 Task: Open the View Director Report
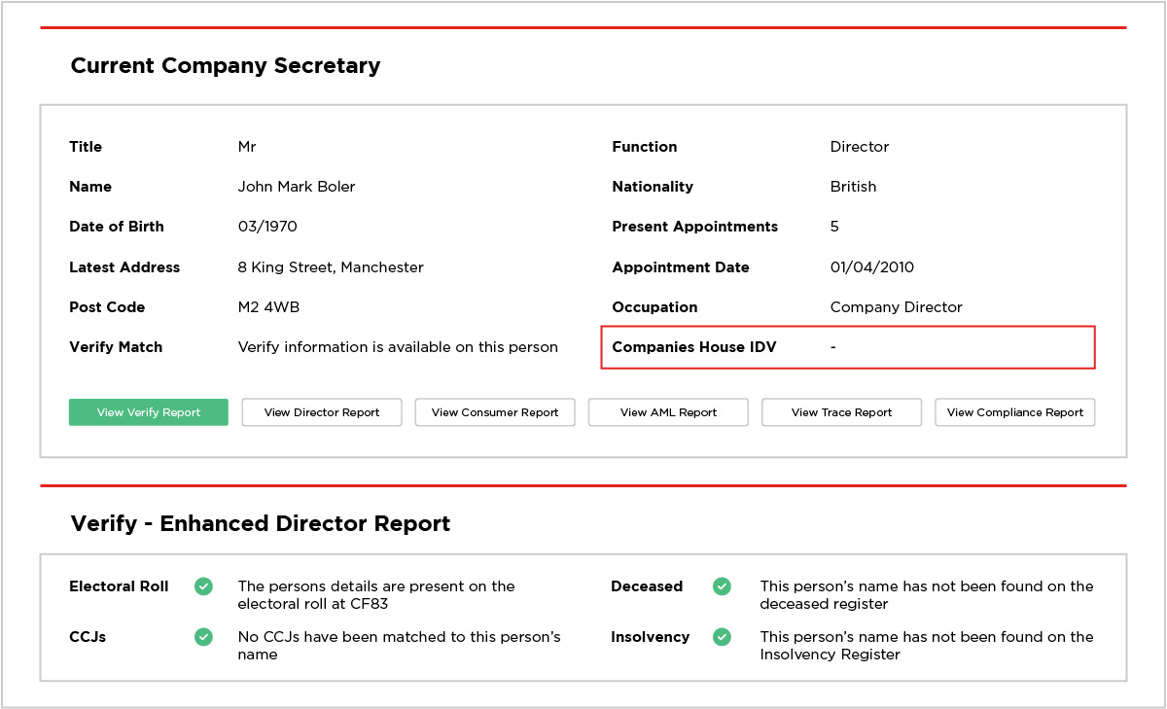[321, 411]
